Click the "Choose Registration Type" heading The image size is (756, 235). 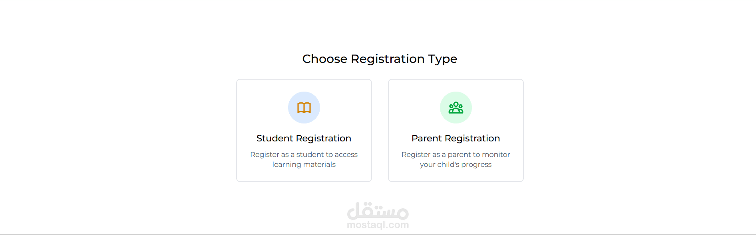click(x=379, y=59)
